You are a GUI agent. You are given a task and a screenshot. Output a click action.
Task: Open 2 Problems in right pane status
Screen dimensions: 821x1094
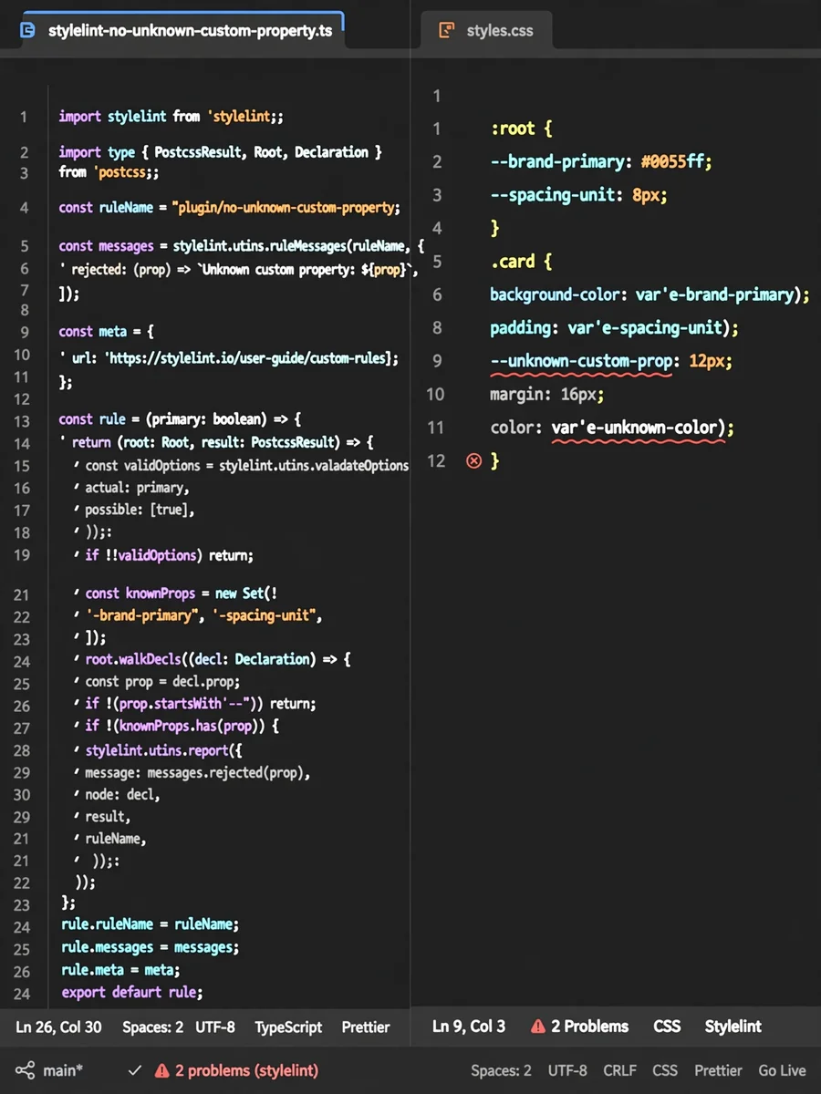589,1027
